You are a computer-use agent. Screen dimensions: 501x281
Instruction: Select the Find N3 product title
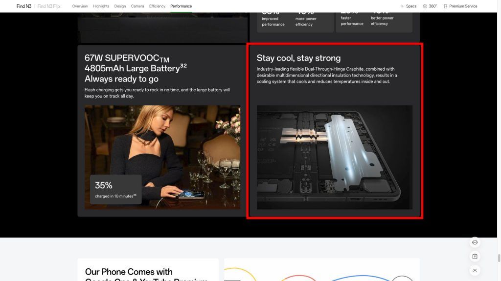pos(24,6)
